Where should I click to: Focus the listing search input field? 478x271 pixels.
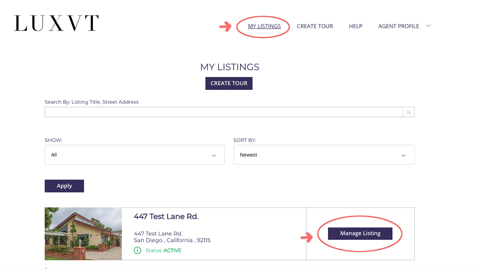coord(224,112)
